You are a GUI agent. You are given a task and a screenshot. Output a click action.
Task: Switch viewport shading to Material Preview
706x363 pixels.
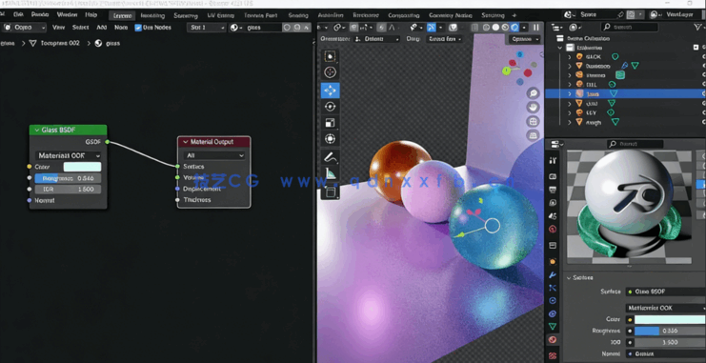pos(505,28)
